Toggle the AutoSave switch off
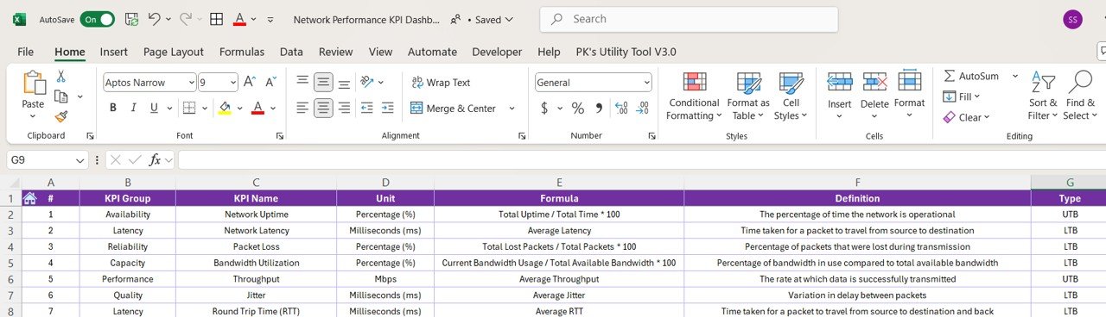Screen dimensions: 1106x317 97,19
